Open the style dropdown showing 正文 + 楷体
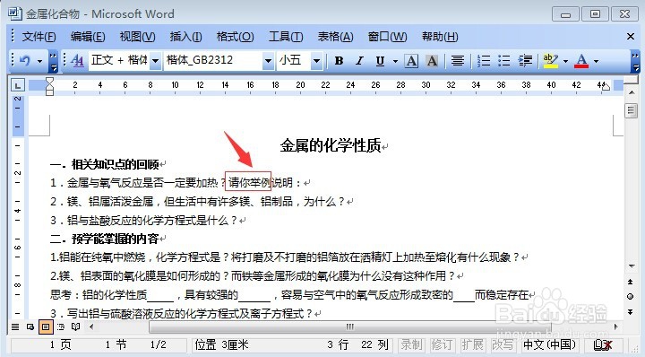Screen dimensions: 645x357 (155, 61)
